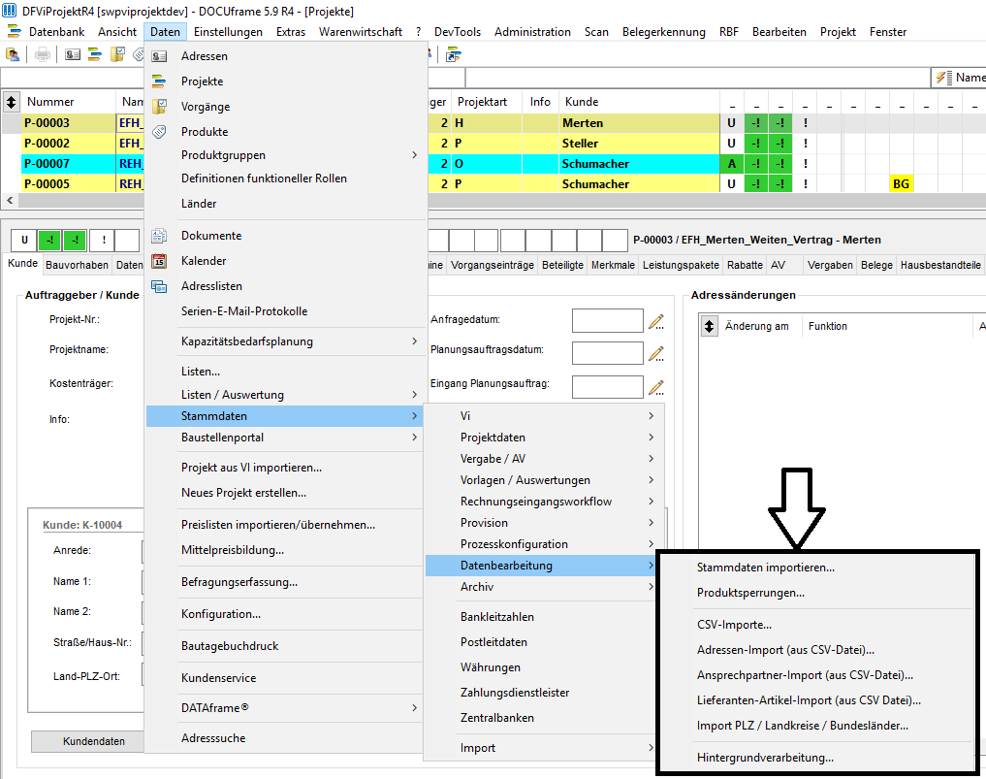Switch to the Bauvorhaben tab
Screen dimensions: 986x779
pyautogui.click(x=77, y=265)
